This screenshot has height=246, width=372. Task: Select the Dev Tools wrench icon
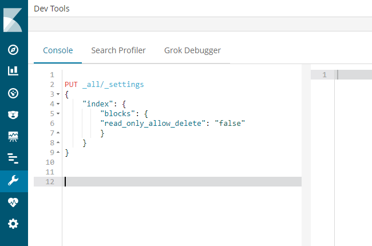(13, 180)
